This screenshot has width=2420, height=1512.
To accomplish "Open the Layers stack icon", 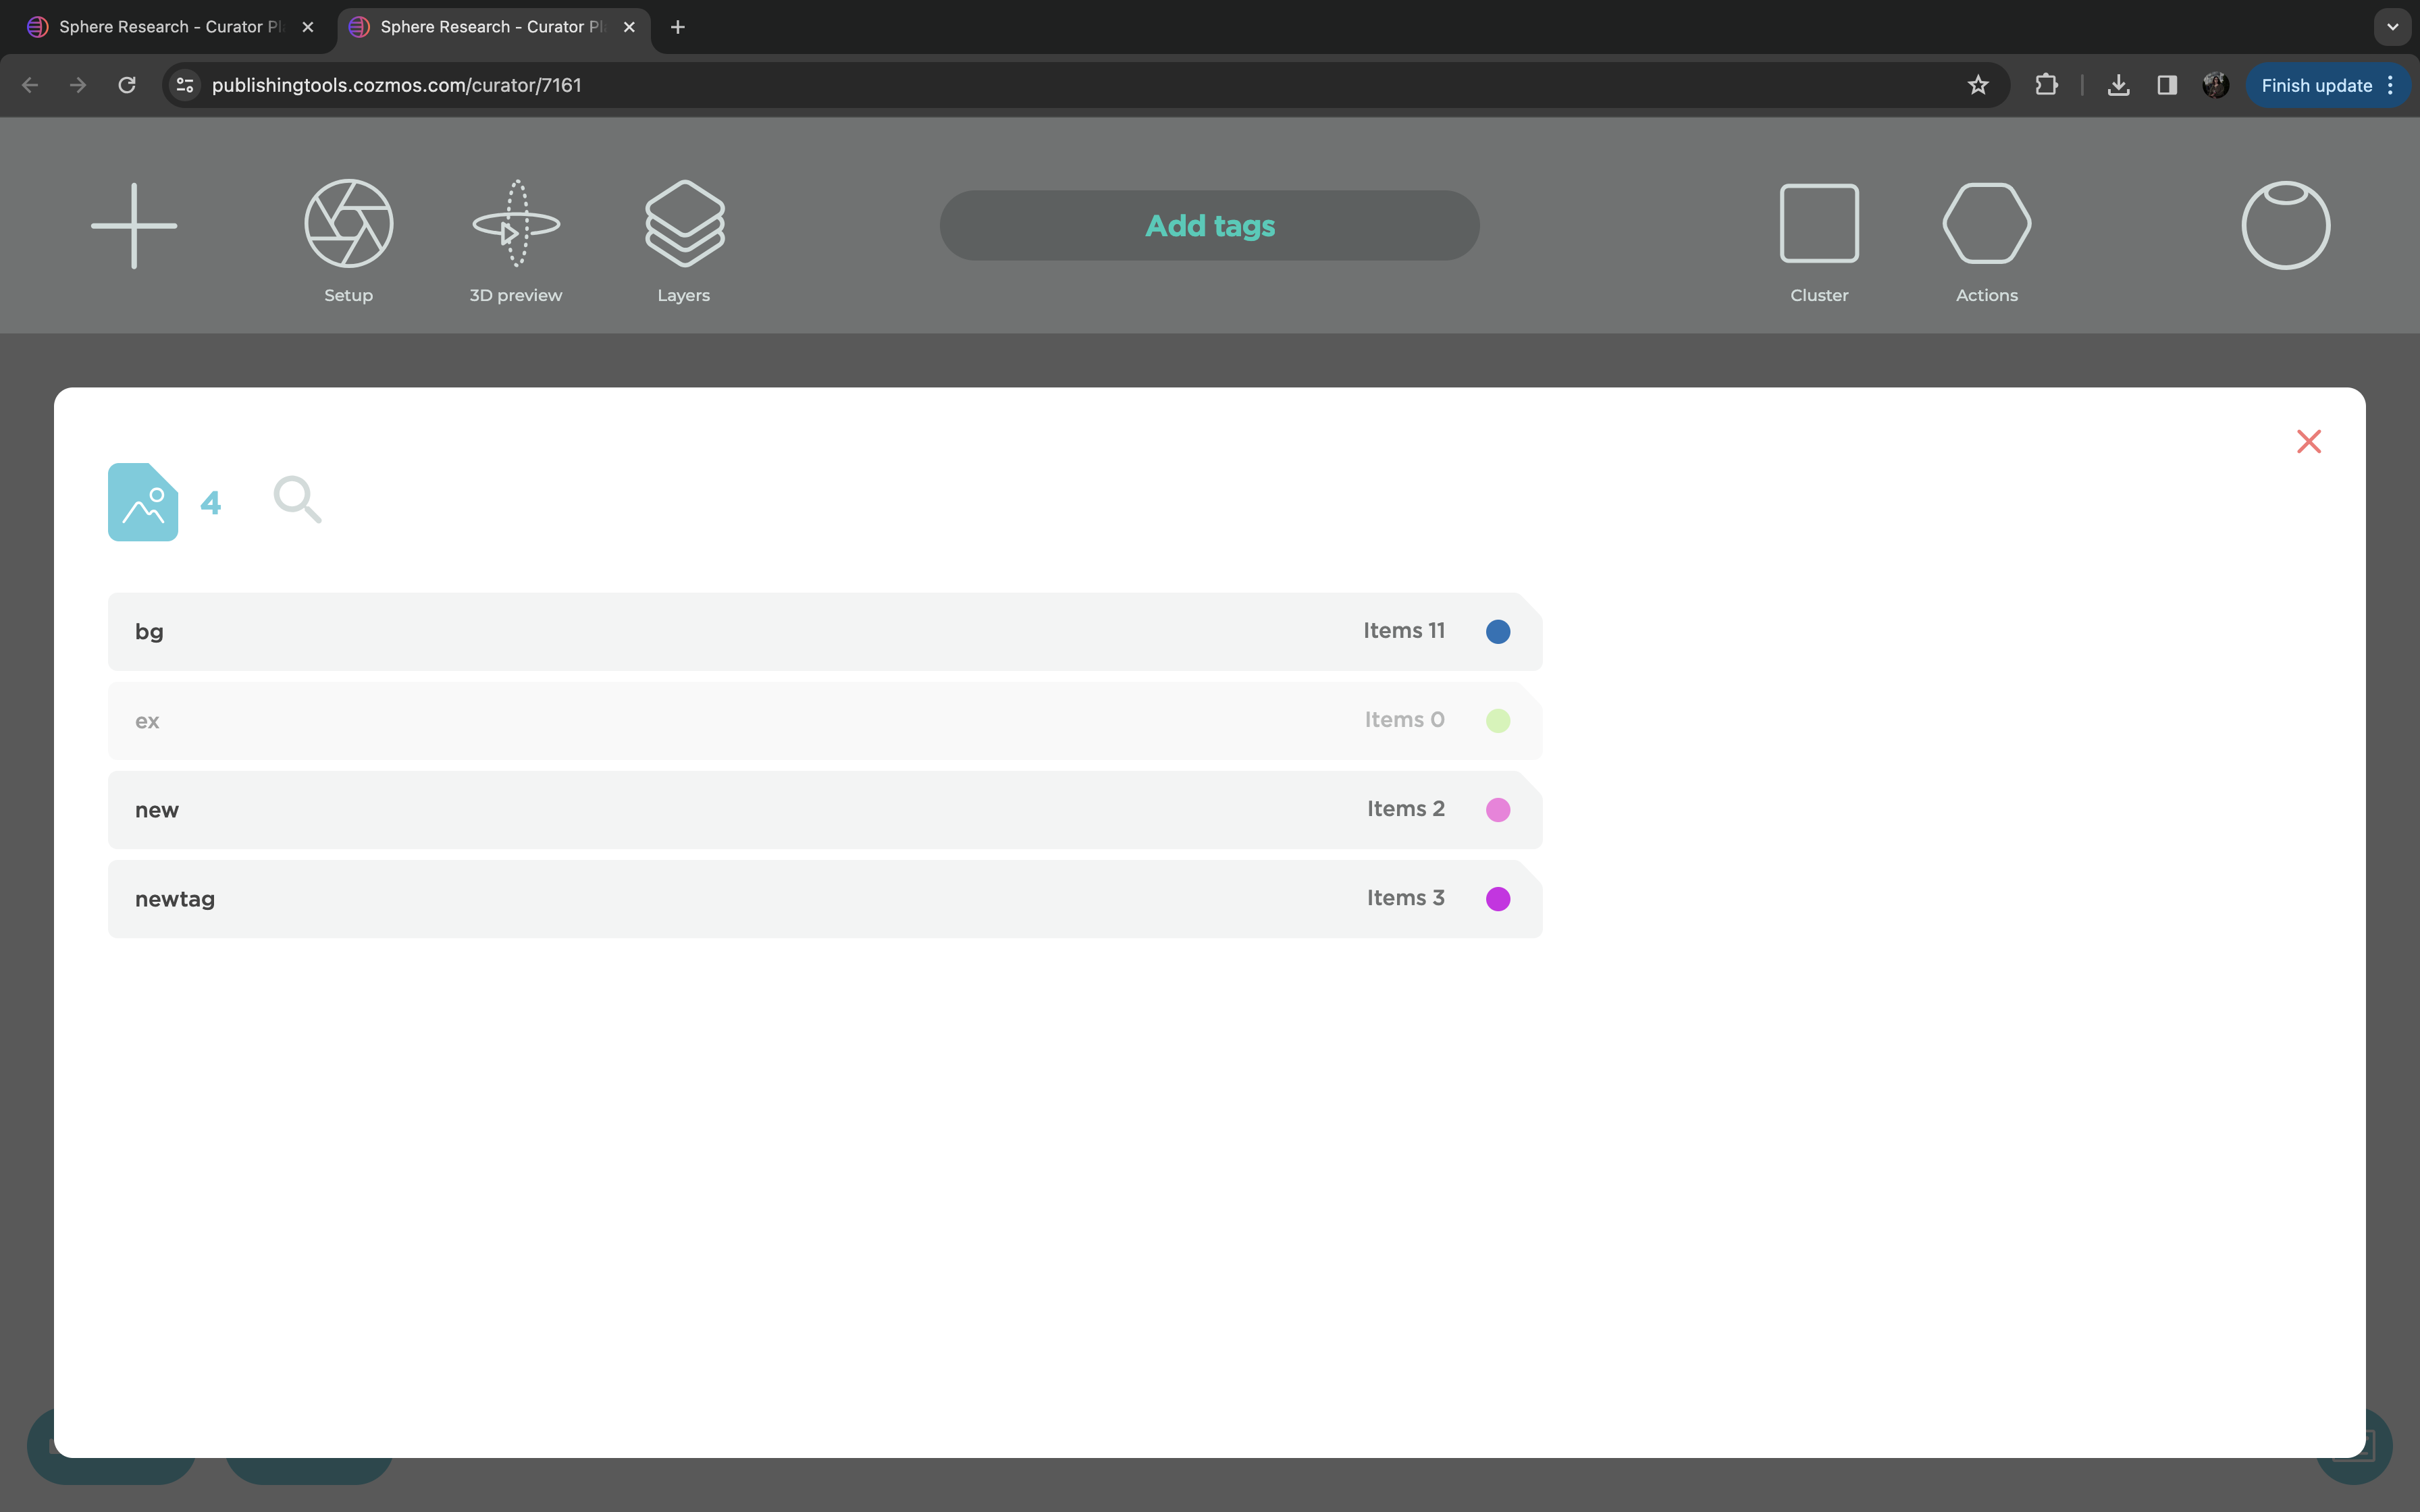I will point(684,224).
